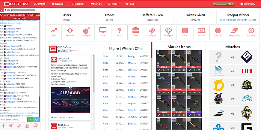Open the blue emoji picker in chat
This screenshot has width=261, height=130.
point(37,119)
